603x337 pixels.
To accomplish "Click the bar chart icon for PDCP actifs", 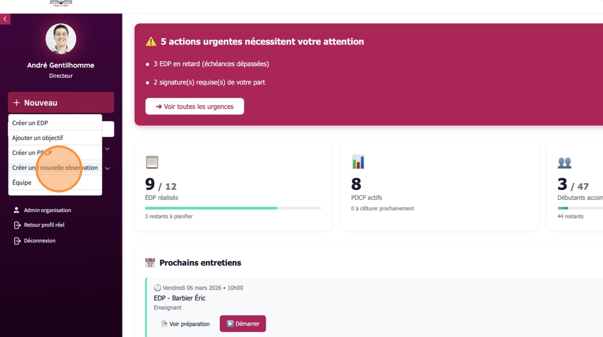I will [358, 162].
